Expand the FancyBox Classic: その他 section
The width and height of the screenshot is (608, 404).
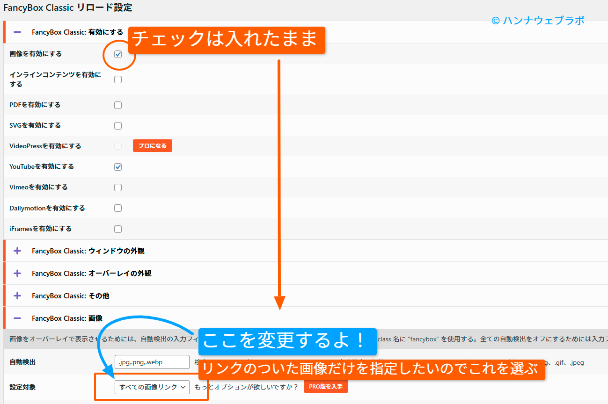(17, 296)
